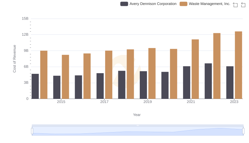Click the Waste Management 2017 bar
This screenshot has width=249, height=143.
pyautogui.click(x=109, y=75)
